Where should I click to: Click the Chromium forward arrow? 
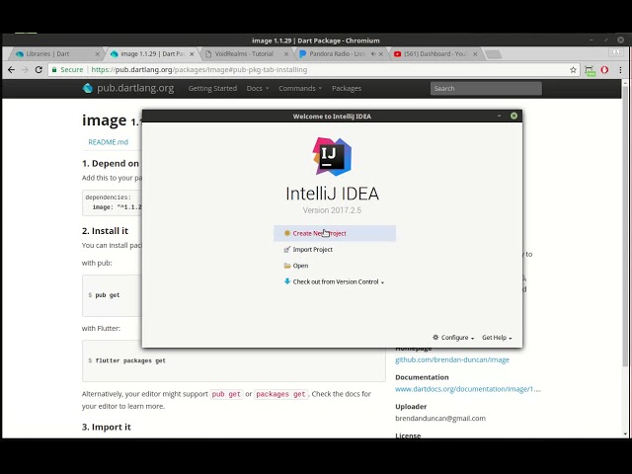25,70
